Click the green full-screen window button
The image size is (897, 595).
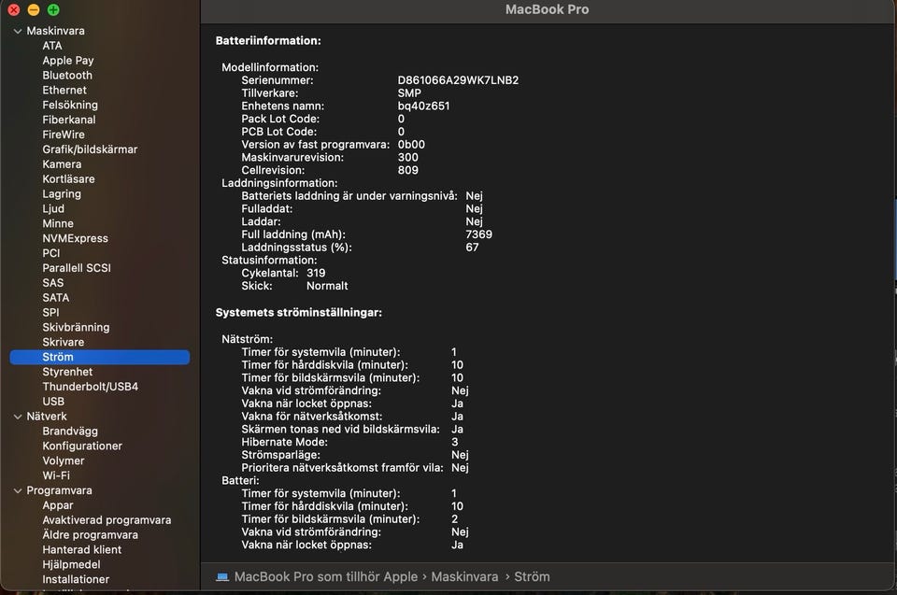(x=53, y=9)
